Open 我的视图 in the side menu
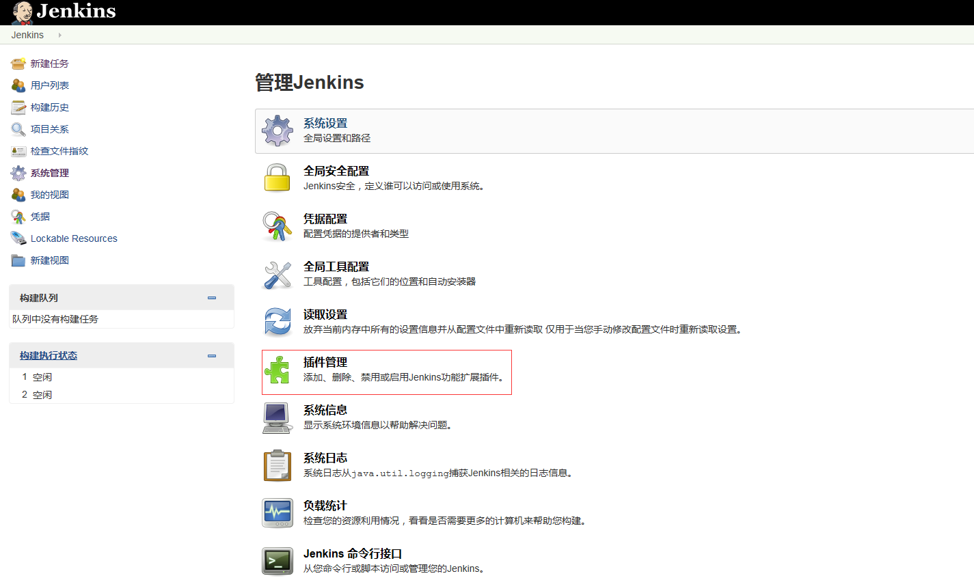This screenshot has height=578, width=974. (x=50, y=195)
